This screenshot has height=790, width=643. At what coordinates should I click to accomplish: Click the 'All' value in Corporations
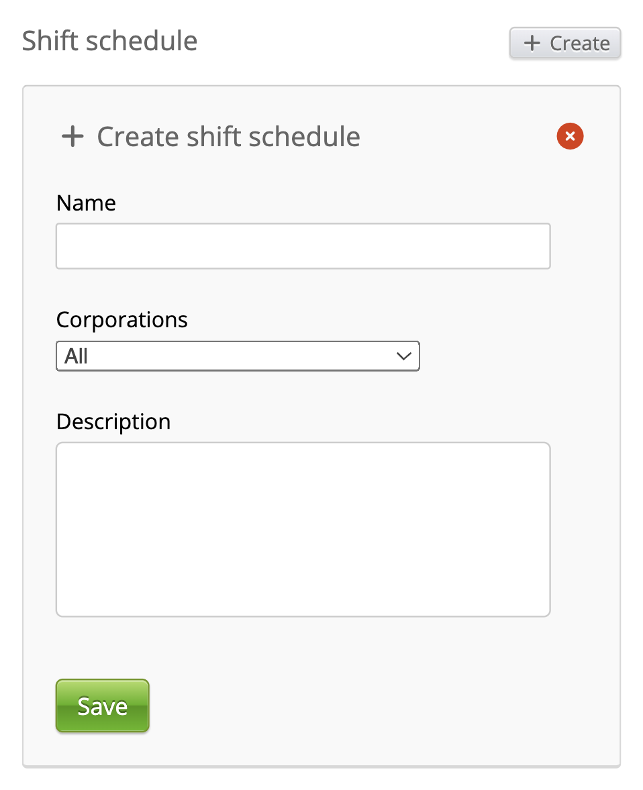click(77, 356)
